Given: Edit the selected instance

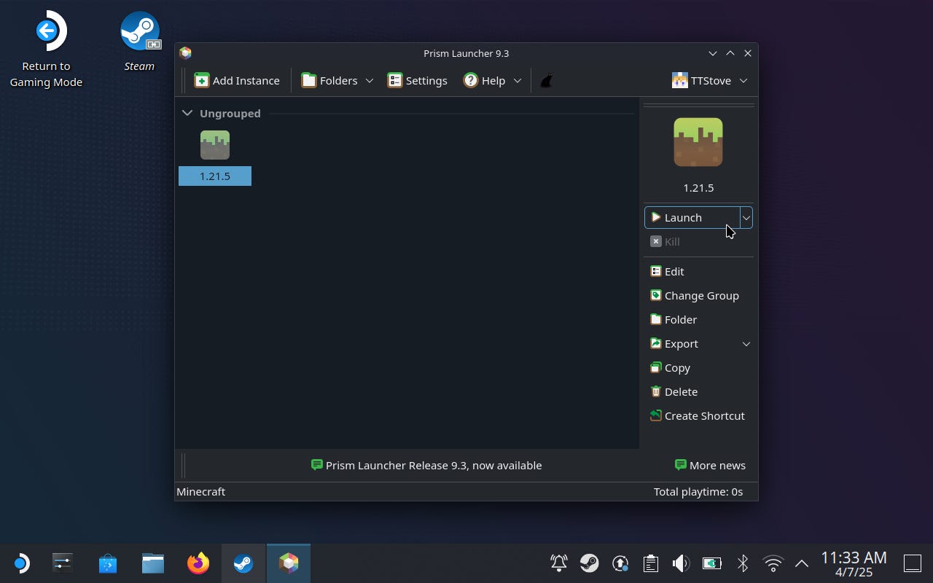Looking at the screenshot, I should pyautogui.click(x=667, y=271).
